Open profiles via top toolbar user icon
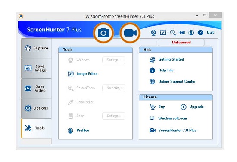Screen dimensions: 237x162 pos(191,33)
